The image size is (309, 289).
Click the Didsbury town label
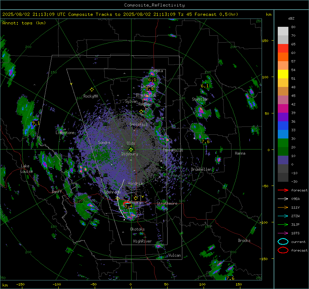click(129, 154)
